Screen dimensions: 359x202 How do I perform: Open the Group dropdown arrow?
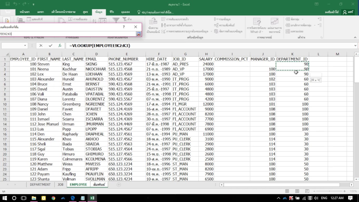click(303, 19)
